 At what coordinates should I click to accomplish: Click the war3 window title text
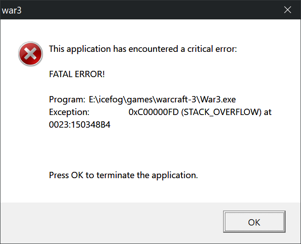(x=12, y=10)
